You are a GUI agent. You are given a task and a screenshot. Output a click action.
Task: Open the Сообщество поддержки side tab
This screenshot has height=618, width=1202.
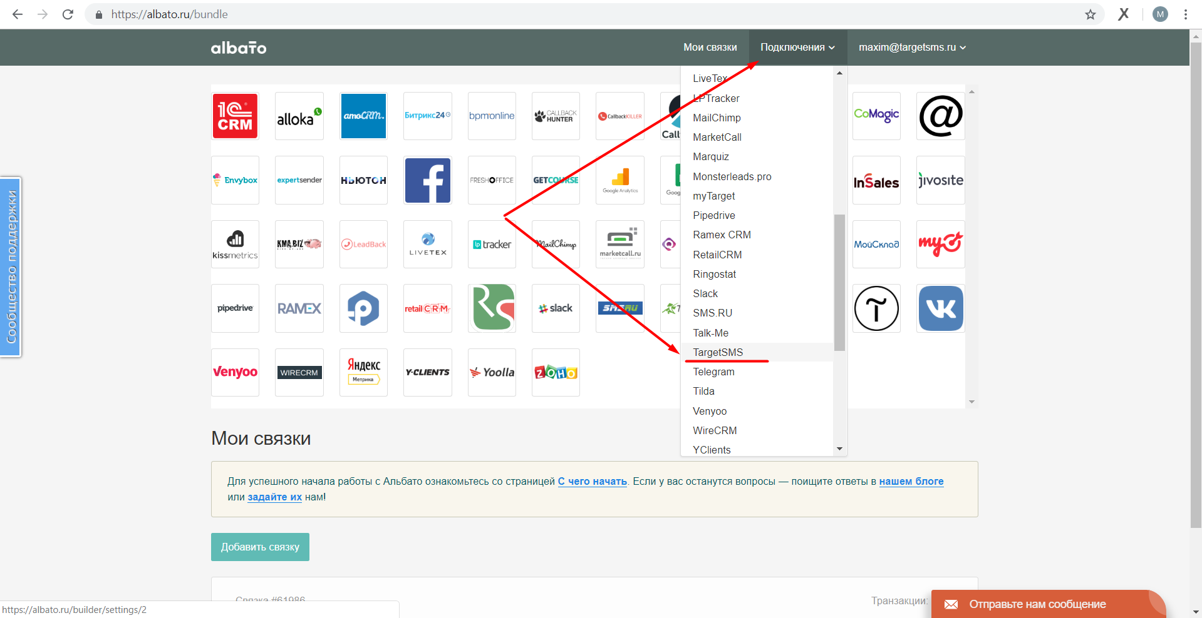tap(11, 267)
